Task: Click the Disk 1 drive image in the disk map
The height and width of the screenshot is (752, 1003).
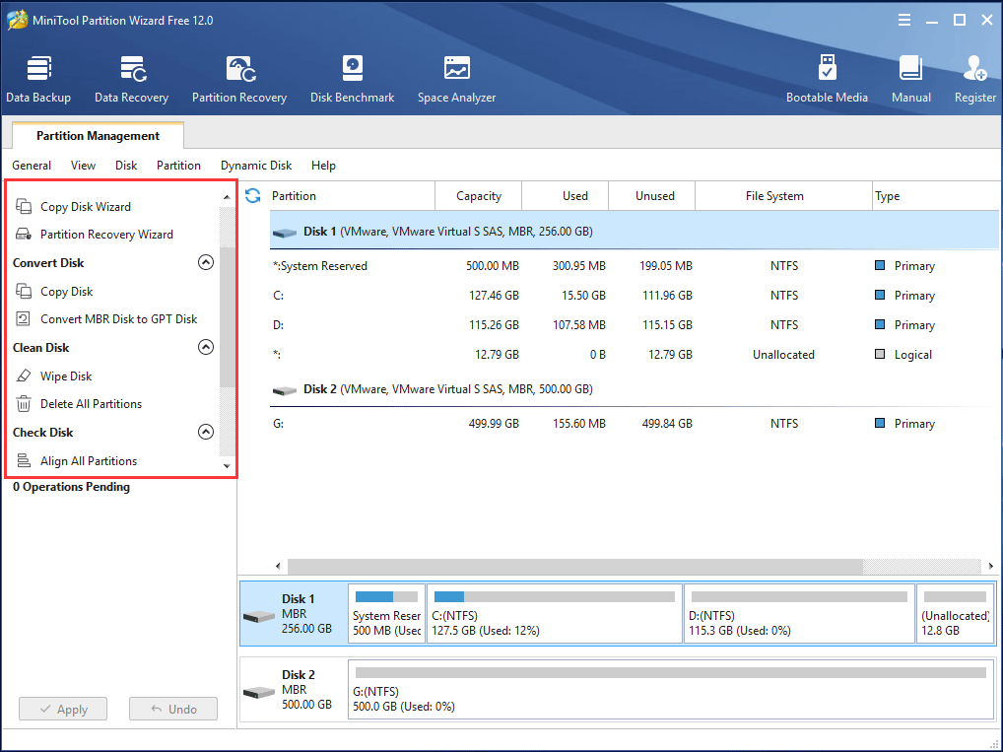Action: (259, 617)
